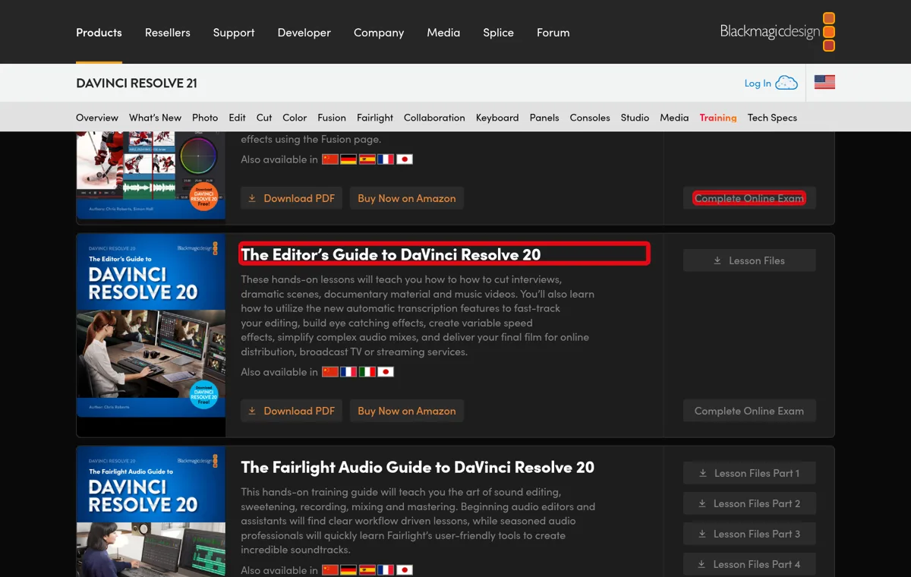
Task: Select the Spanish flag in Fairlight Audio Guide card
Action: tap(367, 570)
